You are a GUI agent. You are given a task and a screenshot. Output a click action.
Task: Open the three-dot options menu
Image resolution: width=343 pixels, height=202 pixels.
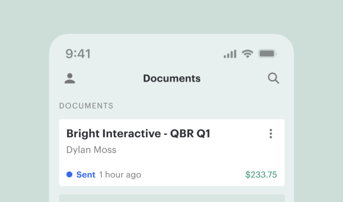[271, 134]
